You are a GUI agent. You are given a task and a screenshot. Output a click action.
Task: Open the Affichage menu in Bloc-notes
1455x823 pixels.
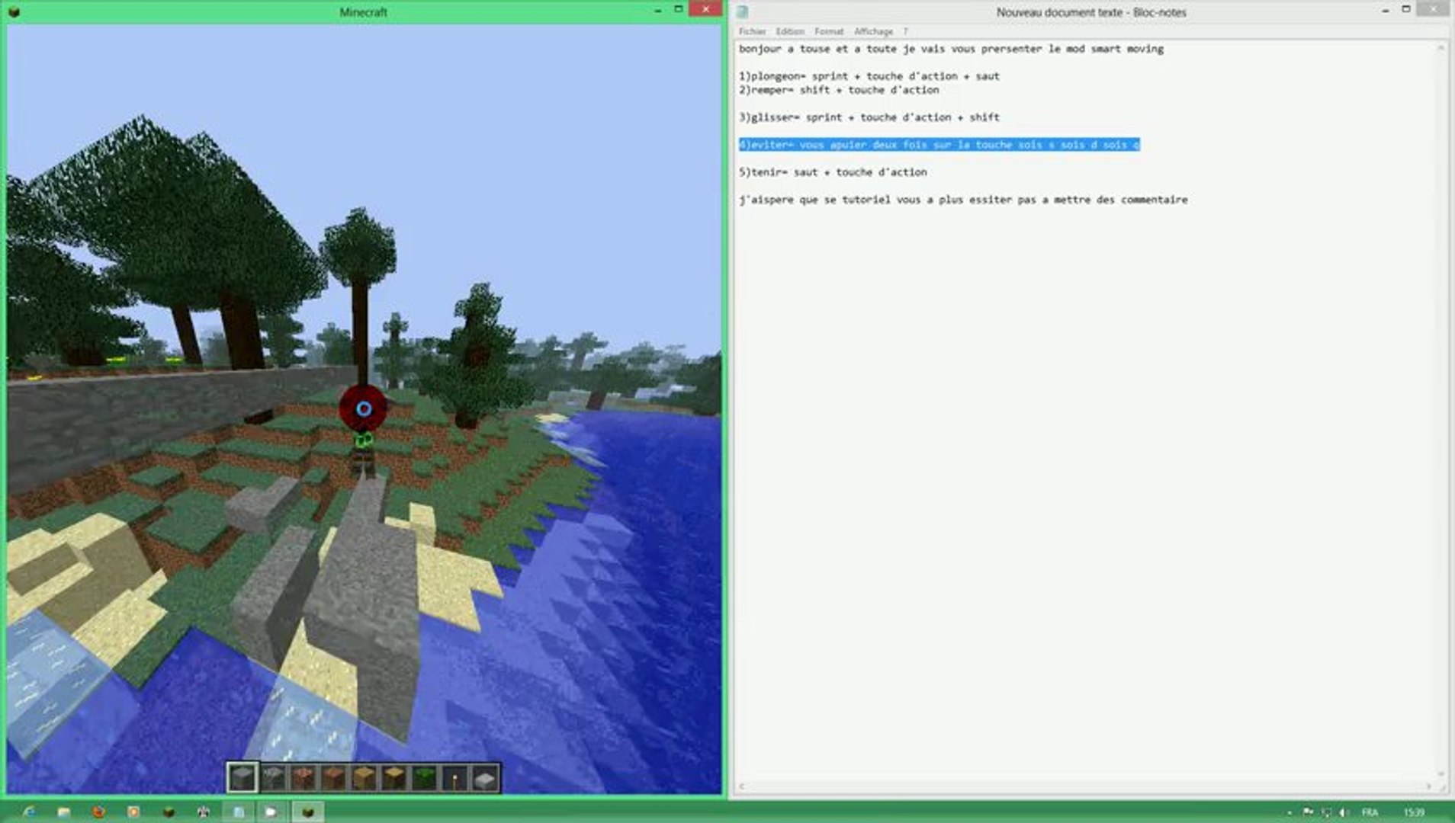873,31
